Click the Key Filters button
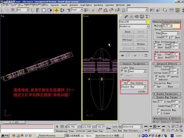 pos(132,131)
